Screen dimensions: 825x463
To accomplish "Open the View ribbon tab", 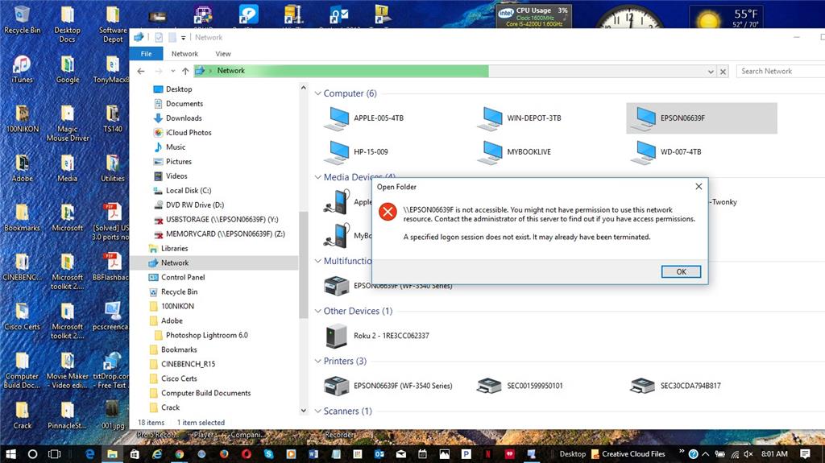I will (223, 54).
